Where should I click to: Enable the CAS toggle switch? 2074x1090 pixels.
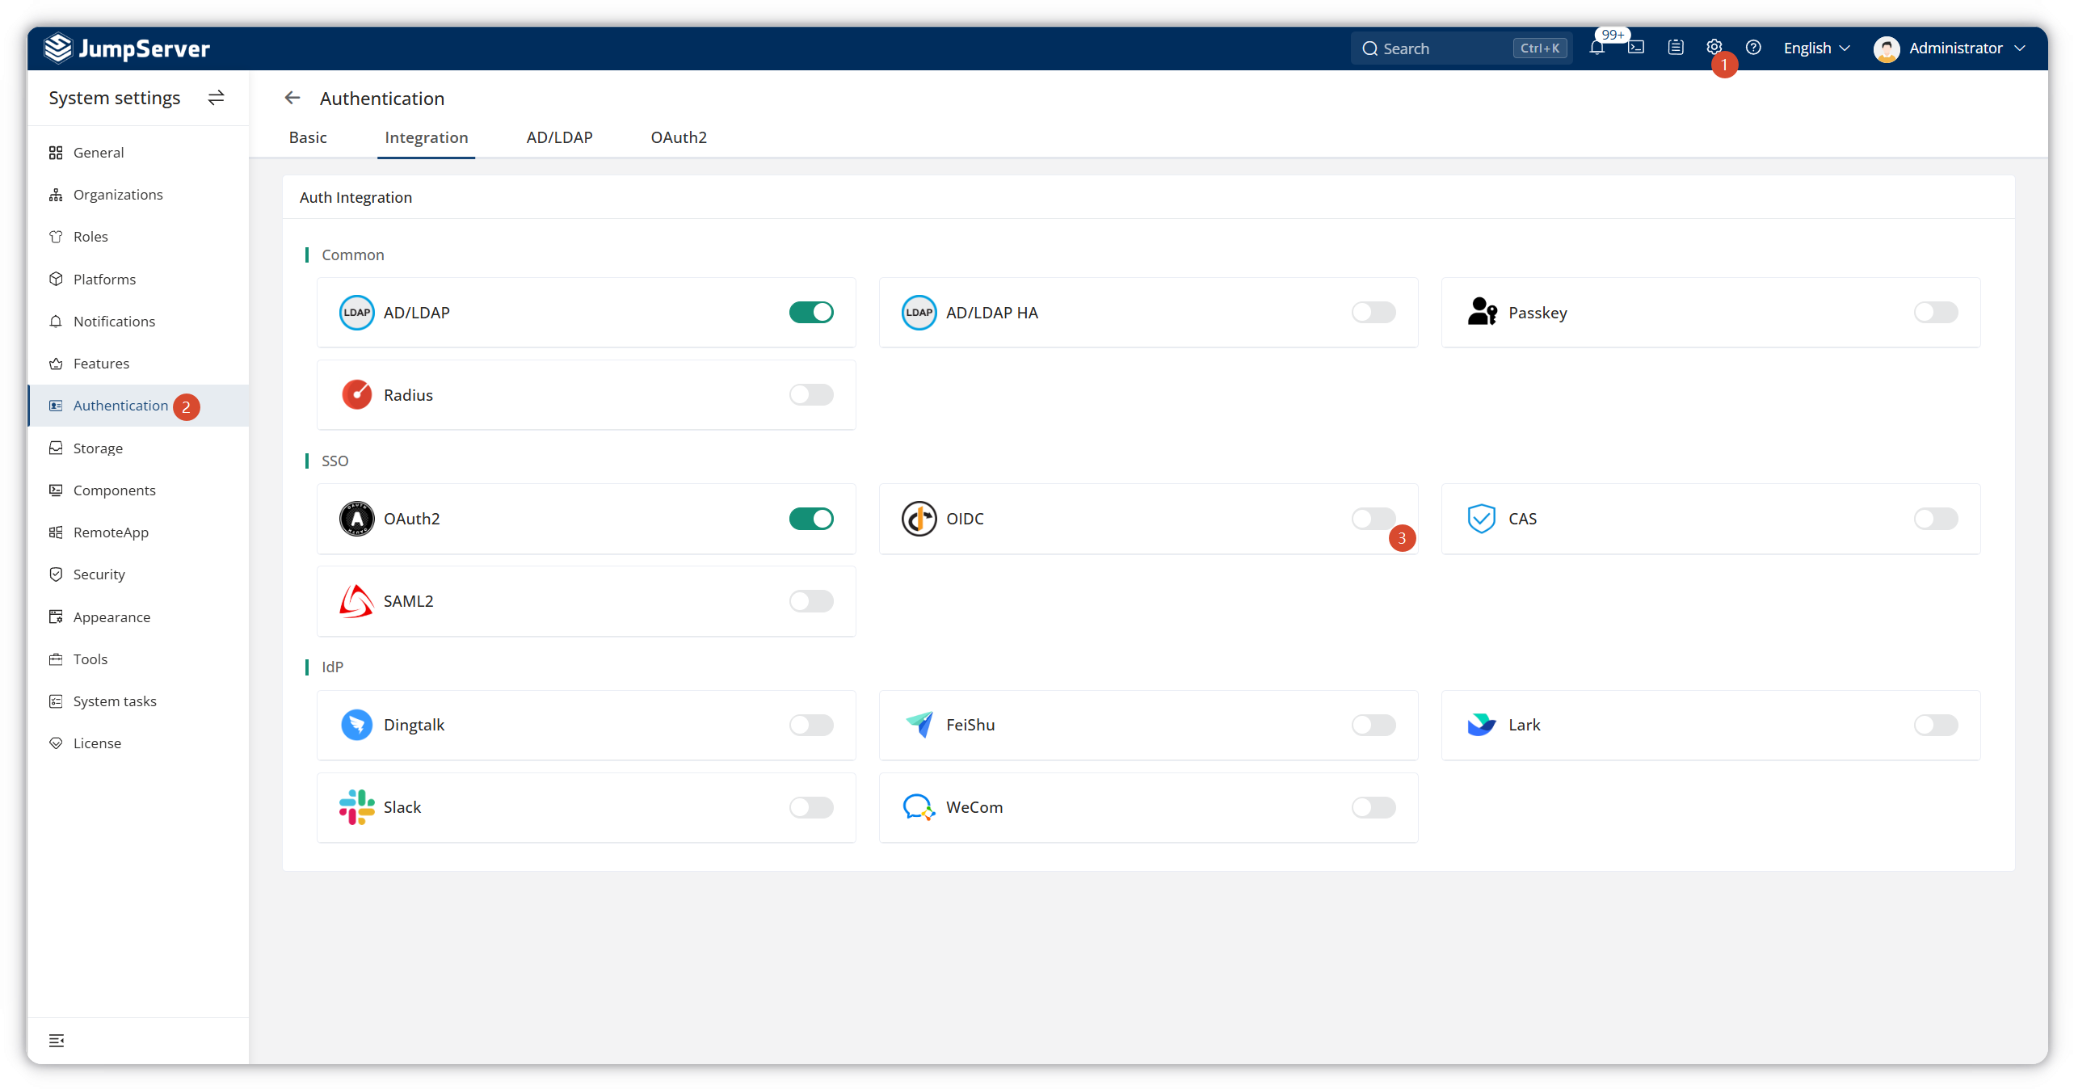click(x=1936, y=519)
